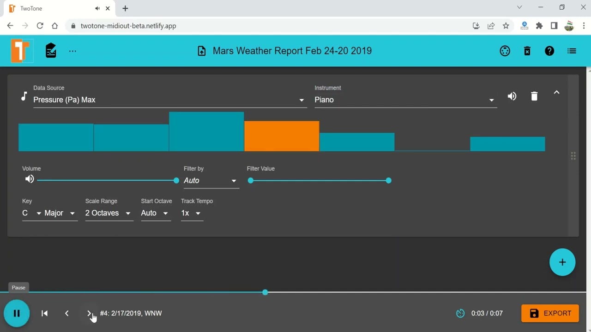The width and height of the screenshot is (591, 332).
Task: Bookmark this page with star icon
Action: click(x=506, y=26)
